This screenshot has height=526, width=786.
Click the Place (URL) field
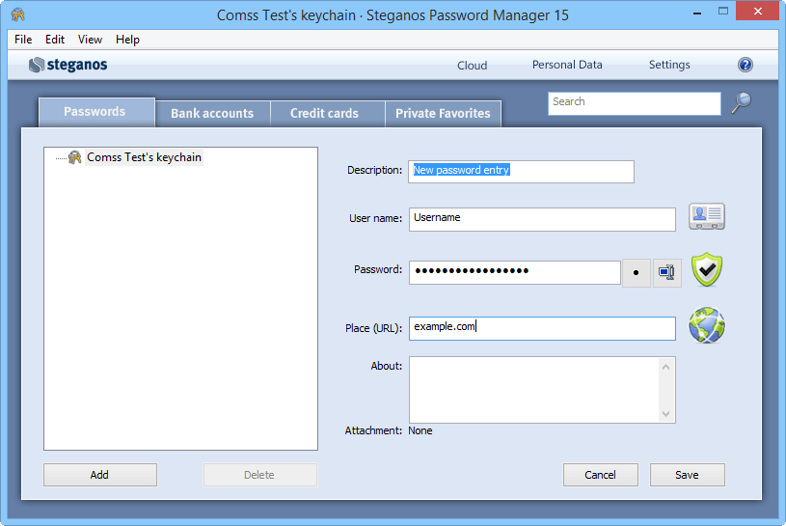tap(542, 328)
